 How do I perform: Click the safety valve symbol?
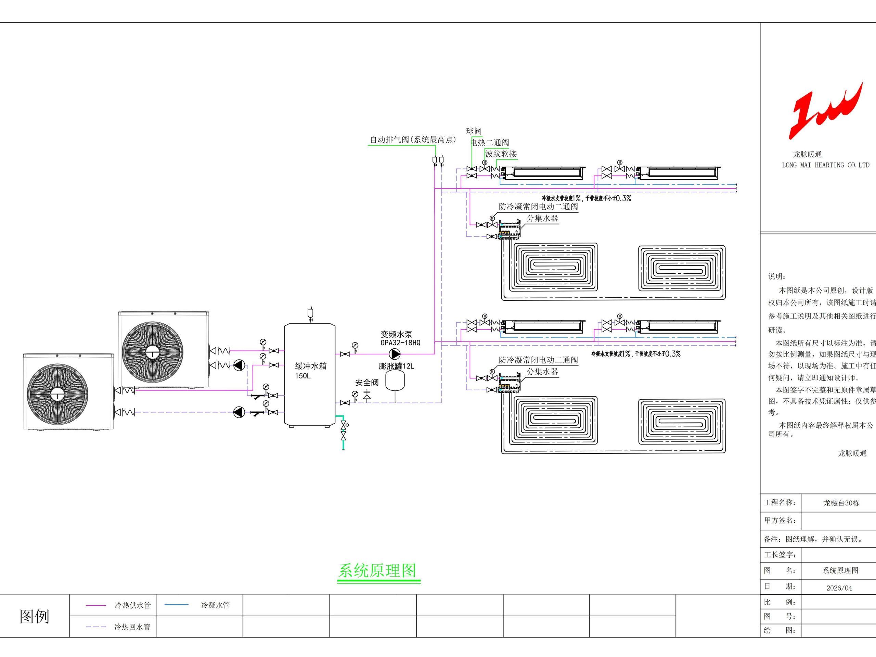coord(367,395)
